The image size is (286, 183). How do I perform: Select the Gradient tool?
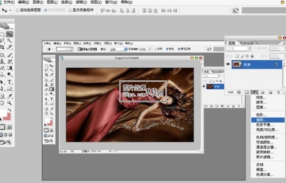[x=10, y=68]
